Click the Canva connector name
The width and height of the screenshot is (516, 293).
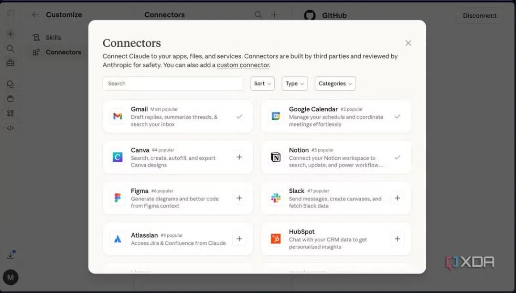tap(140, 150)
